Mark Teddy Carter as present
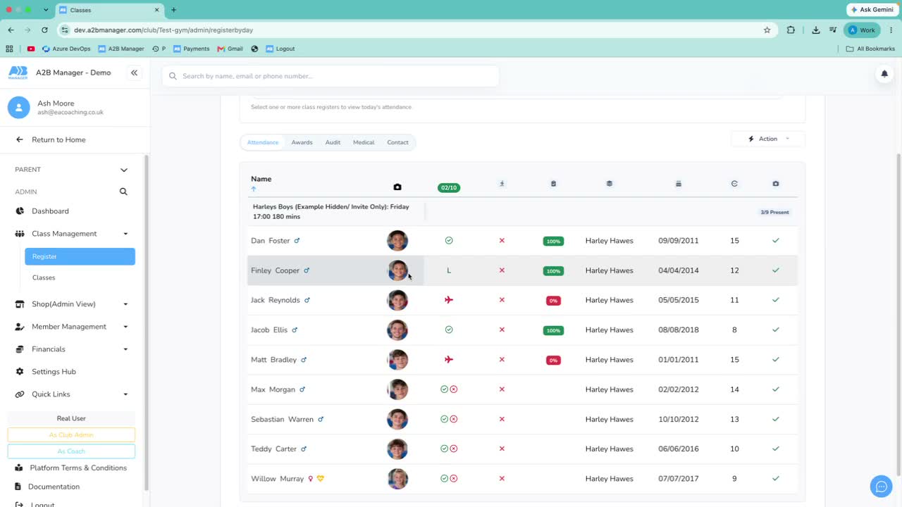The width and height of the screenshot is (902, 507). (444, 449)
